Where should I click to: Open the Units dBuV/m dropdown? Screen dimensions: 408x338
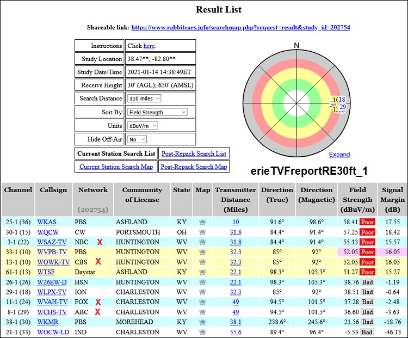pyautogui.click(x=143, y=126)
